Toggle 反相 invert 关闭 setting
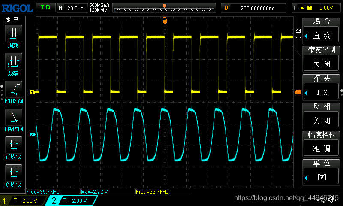 321,121
